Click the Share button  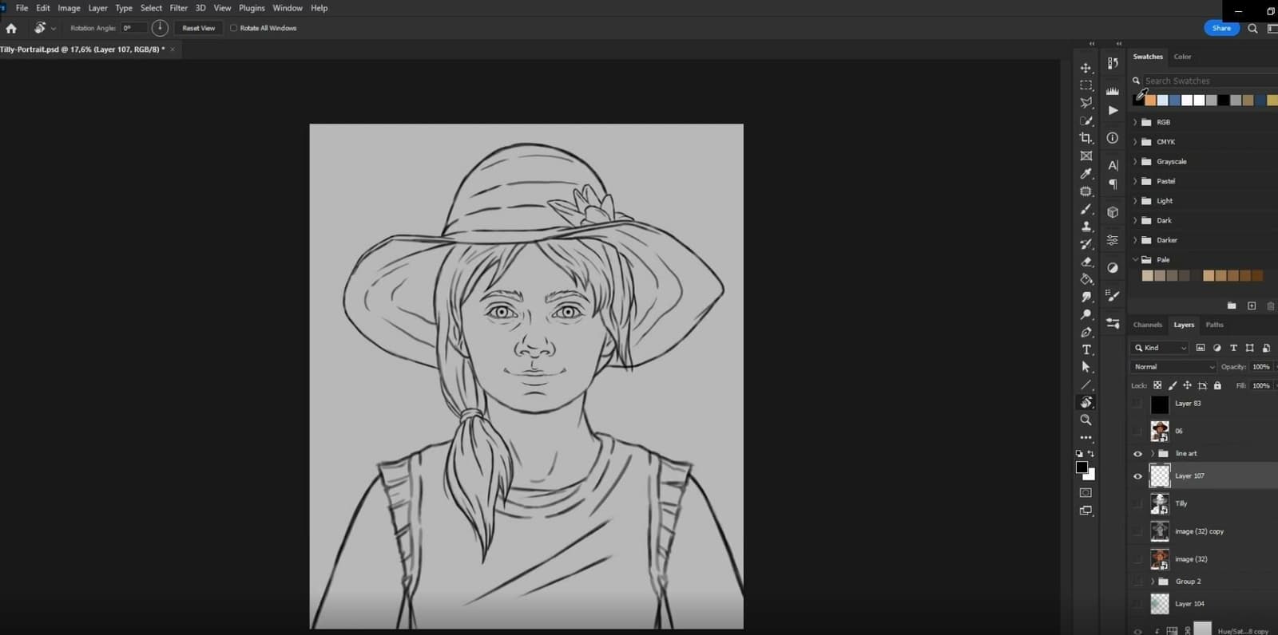(1221, 28)
